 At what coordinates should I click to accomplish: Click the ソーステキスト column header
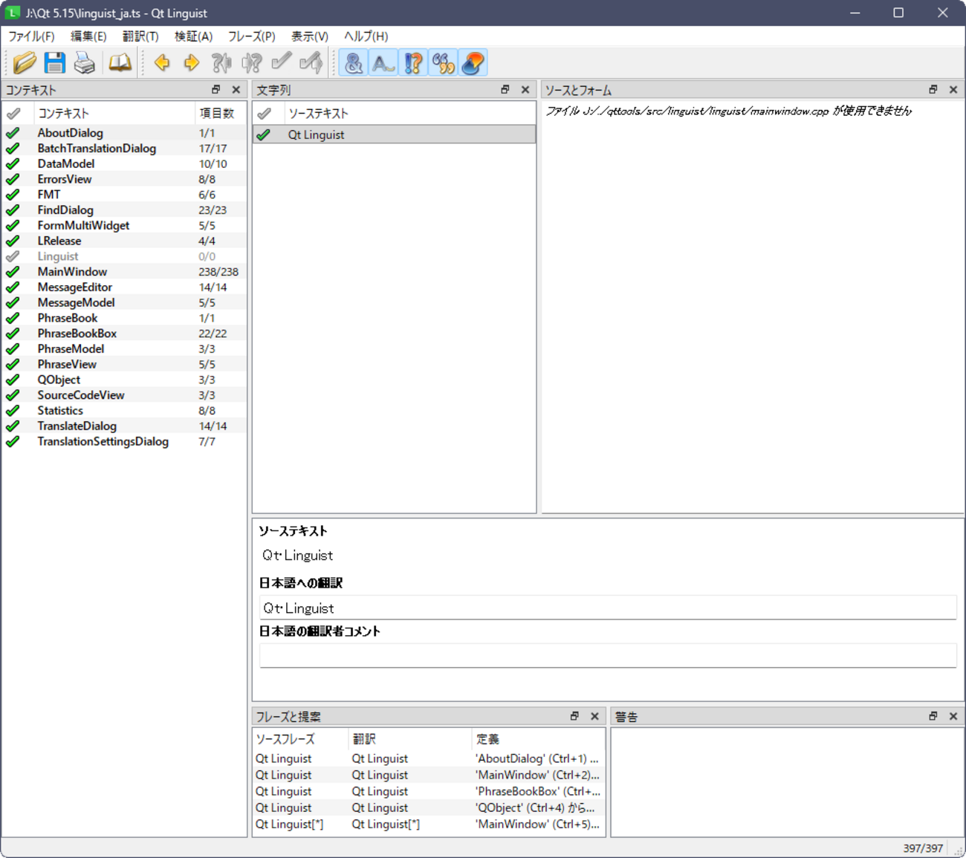410,114
